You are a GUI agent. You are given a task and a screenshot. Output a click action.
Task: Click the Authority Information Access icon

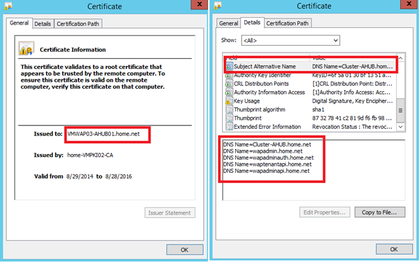229,93
